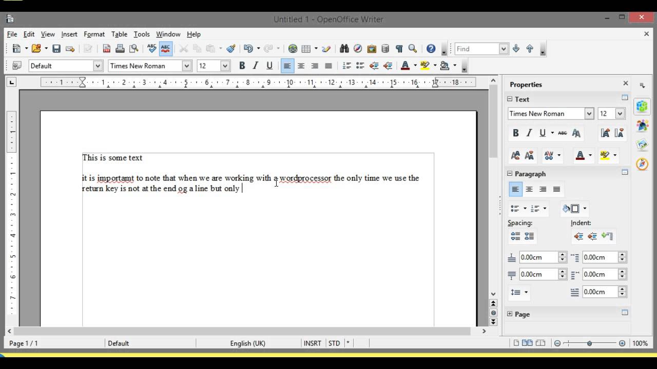Click the Show Draw Functions pencil icon
The height and width of the screenshot is (369, 657).
coord(326,49)
